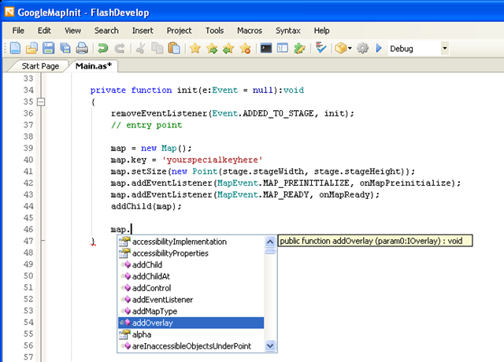Click the toolbar drag grip handle

(6, 48)
